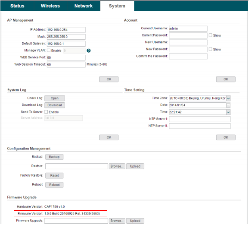Enable the Manage VLAN checkbox
249x228 pixels.
[x=49, y=51]
